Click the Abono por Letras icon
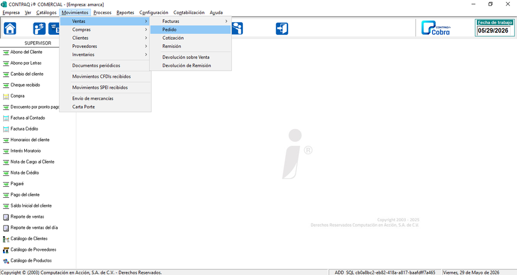517x275 pixels. pos(6,63)
